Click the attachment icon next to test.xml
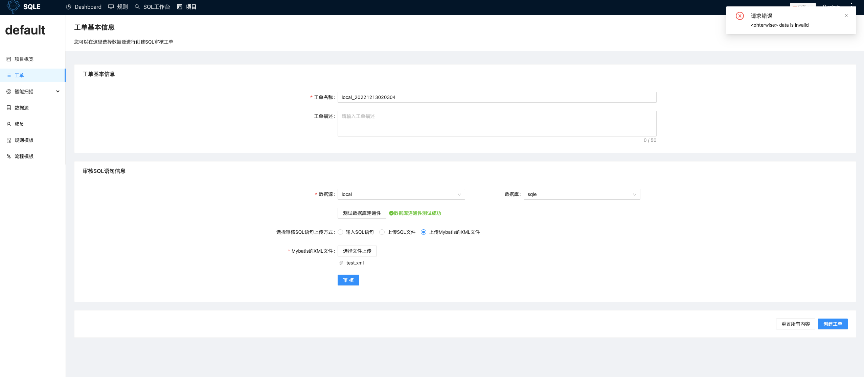The image size is (864, 377). 341,262
